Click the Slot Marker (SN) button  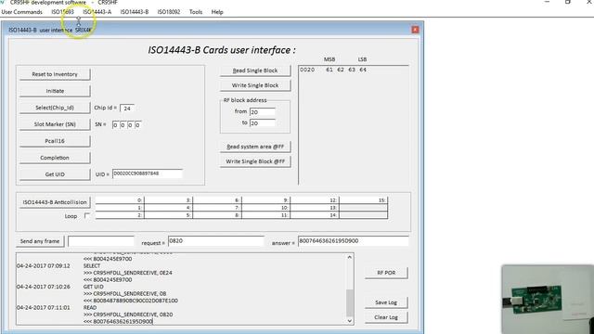click(x=55, y=124)
